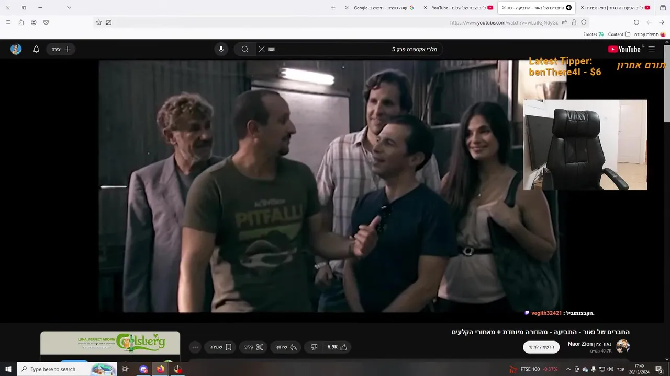The width and height of the screenshot is (670, 376).
Task: Start voice search with microphone icon
Action: [x=221, y=49]
